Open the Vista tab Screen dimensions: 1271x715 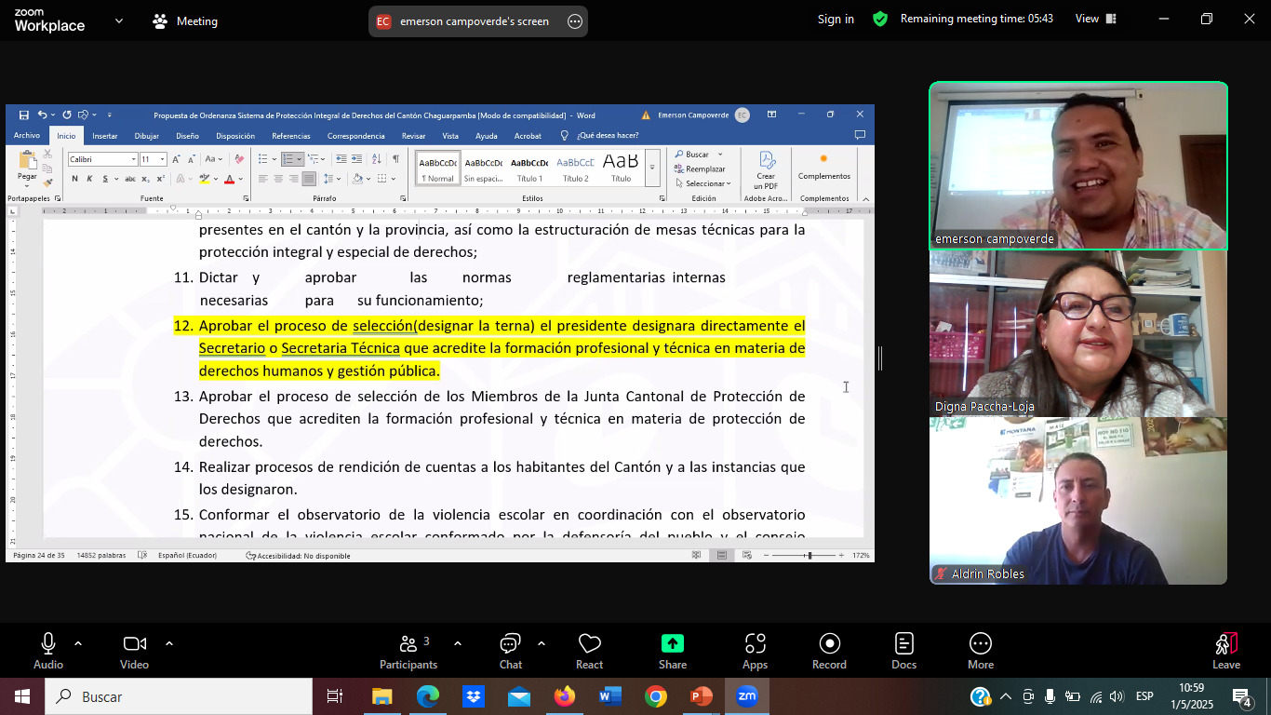(x=450, y=136)
